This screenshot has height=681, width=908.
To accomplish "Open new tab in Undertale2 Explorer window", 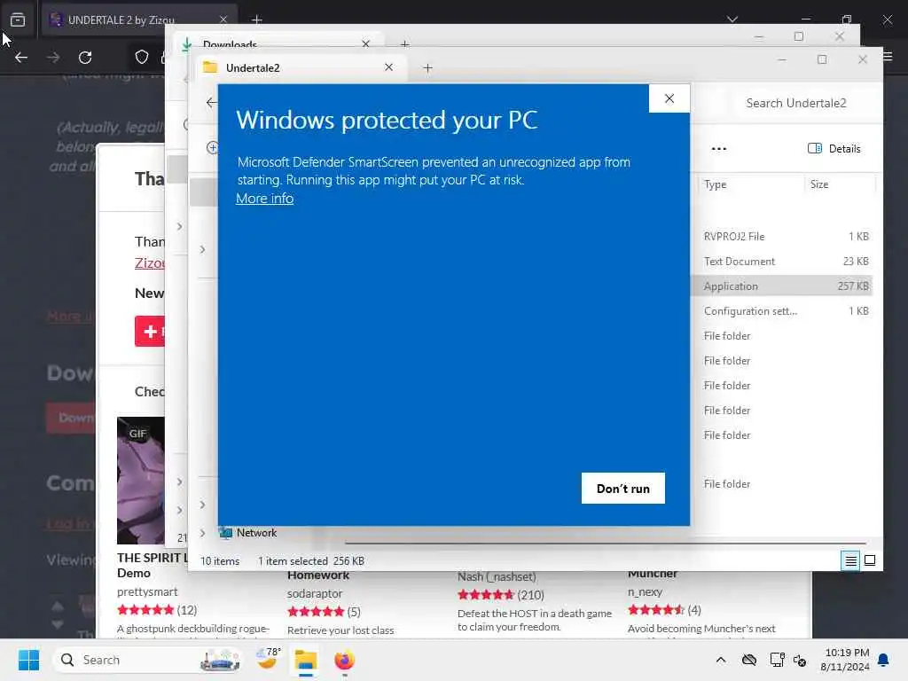I will pos(427,68).
